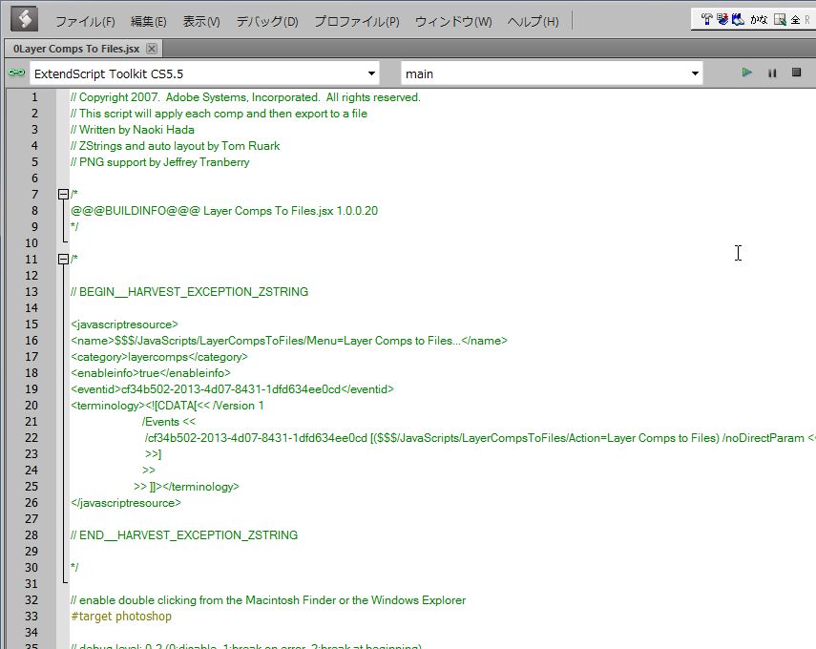Viewport: 816px width, 649px height.
Task: Click the <terminology> CDATA line
Action: click(x=167, y=406)
